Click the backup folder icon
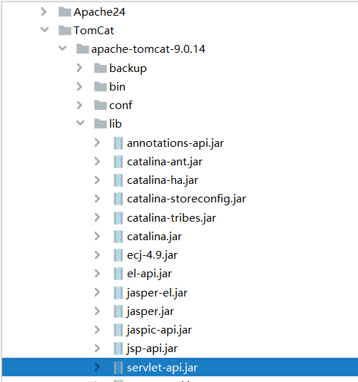The image size is (358, 382). 101,68
